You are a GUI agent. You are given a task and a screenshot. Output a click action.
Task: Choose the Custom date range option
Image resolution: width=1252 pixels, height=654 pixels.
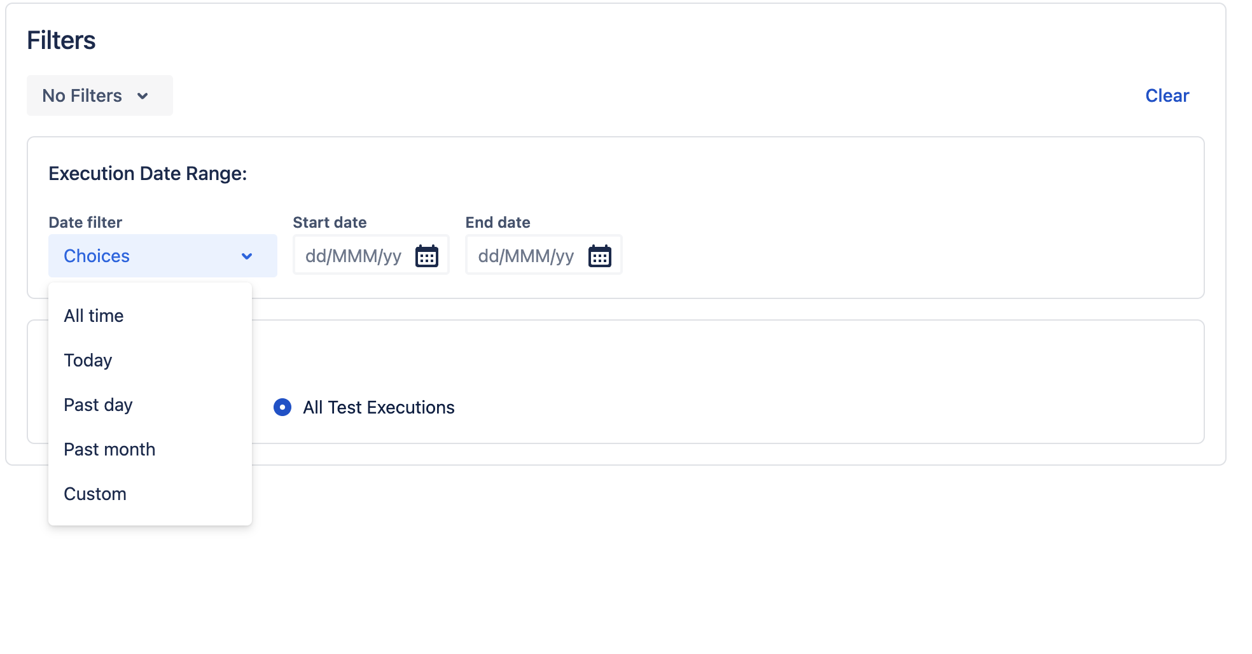pyautogui.click(x=95, y=494)
